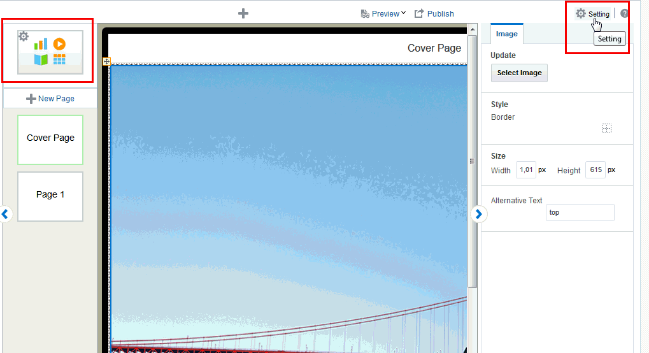The width and height of the screenshot is (649, 353).
Task: Click the Border style icon
Action: [606, 129]
